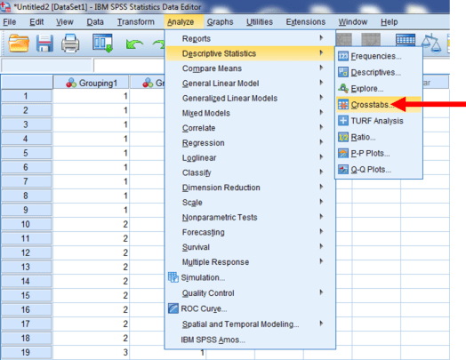Screen dimensions: 466x360
Task: Open the View menu
Action: 65,22
